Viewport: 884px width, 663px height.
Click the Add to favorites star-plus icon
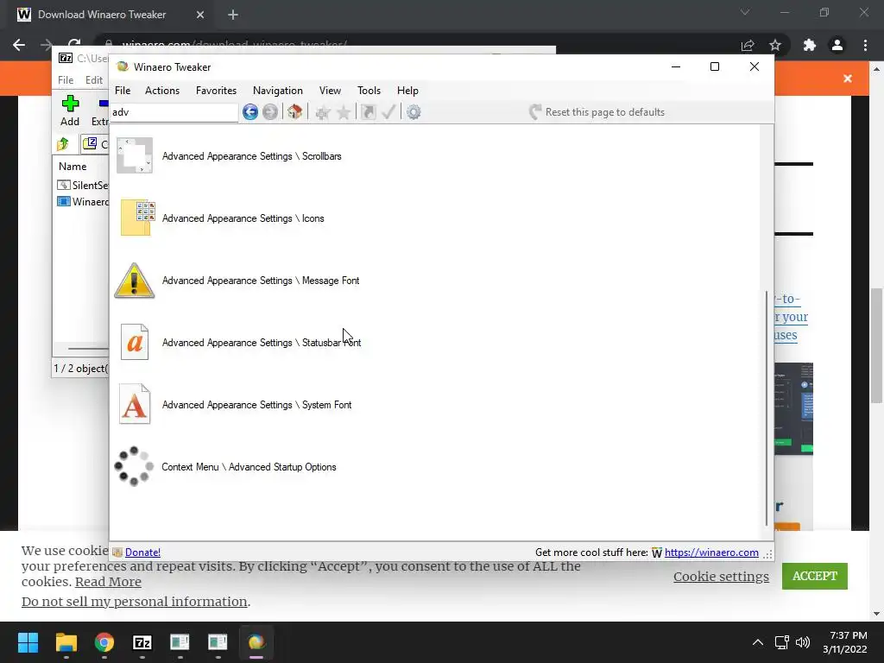[323, 113]
